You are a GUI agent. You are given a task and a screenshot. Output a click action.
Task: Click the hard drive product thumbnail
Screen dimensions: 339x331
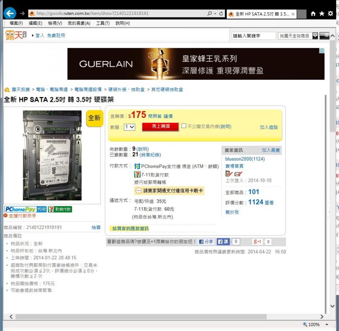(52, 155)
